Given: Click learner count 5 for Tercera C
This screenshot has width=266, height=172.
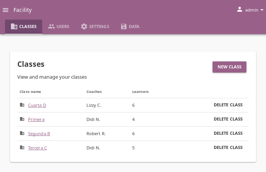Looking at the screenshot, I should tap(133, 148).
